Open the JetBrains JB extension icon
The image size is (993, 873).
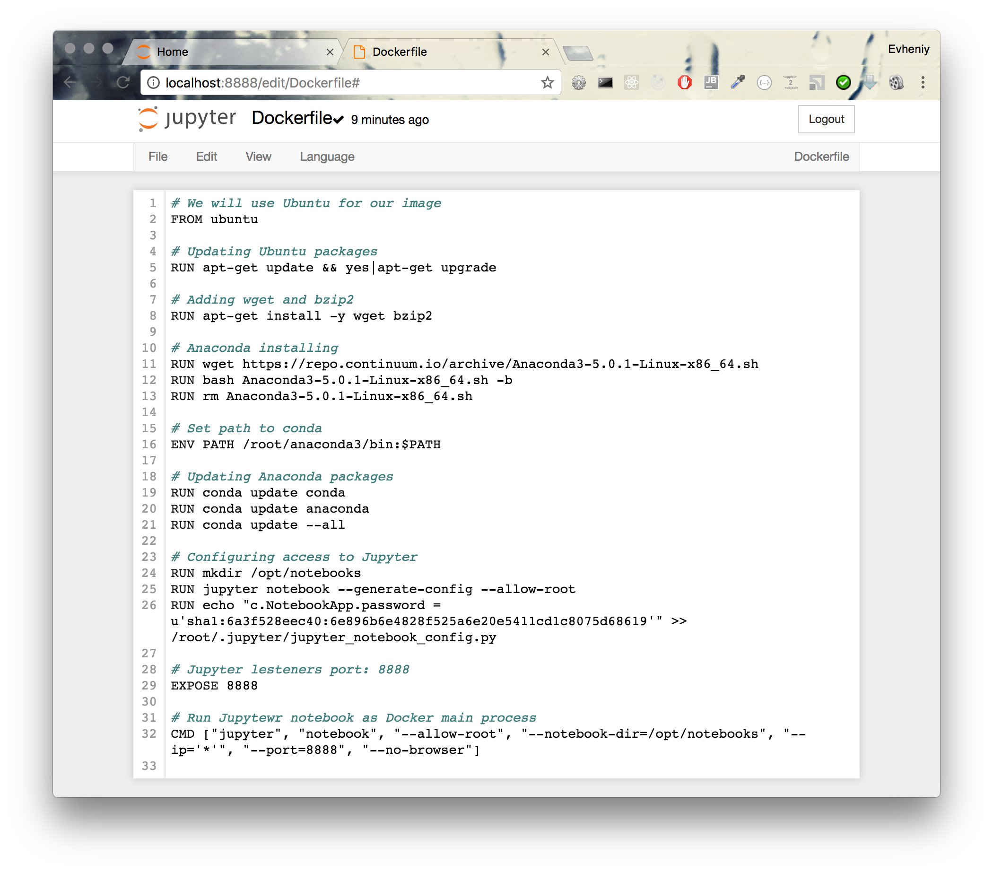coord(711,83)
